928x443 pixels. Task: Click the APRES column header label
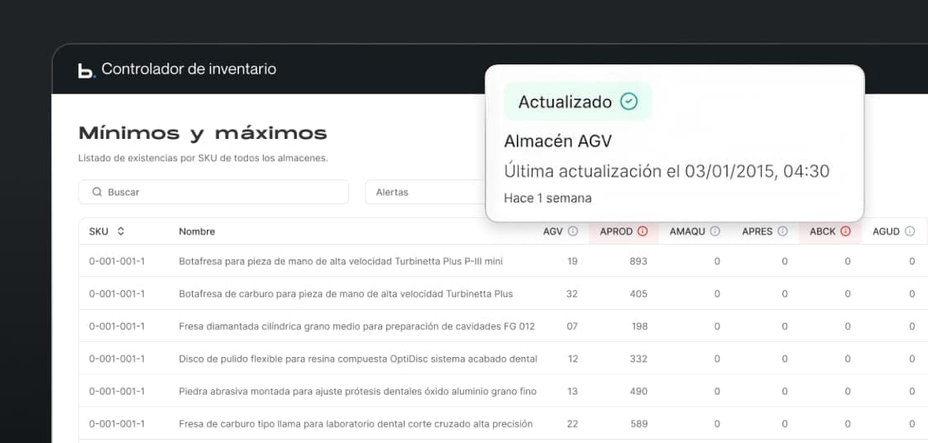pos(758,231)
